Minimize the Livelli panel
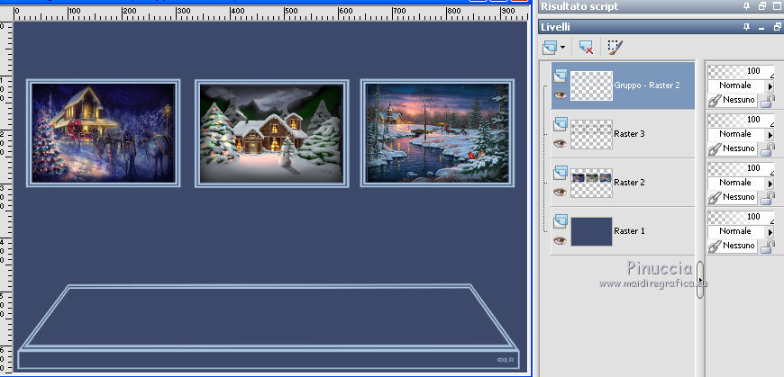This screenshot has width=784, height=377. [761, 28]
